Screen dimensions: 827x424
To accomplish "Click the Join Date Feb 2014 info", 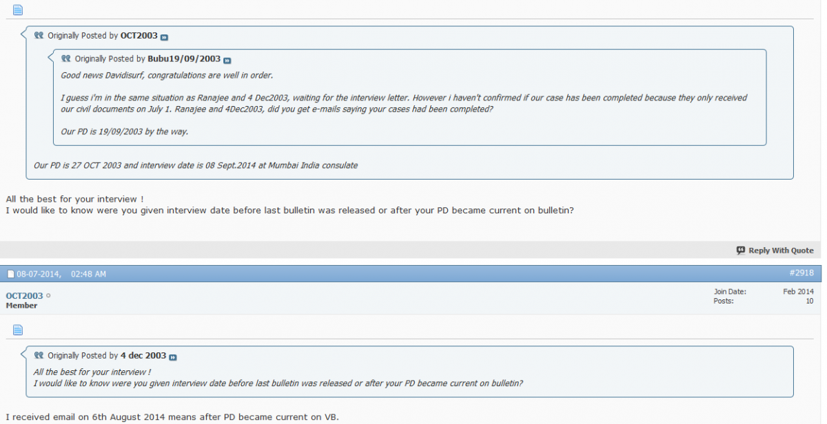I will click(x=764, y=292).
